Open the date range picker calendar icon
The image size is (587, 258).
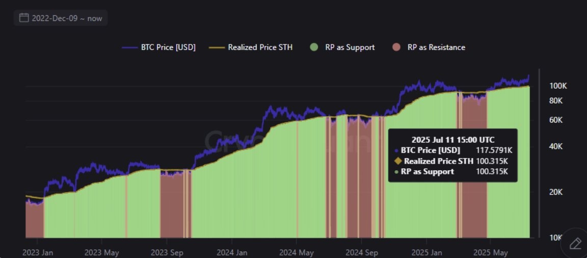[x=24, y=18]
